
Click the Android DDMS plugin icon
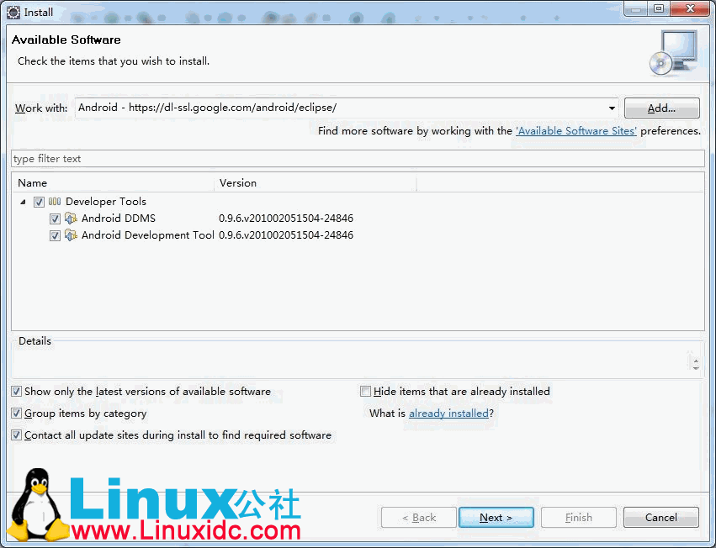(71, 219)
